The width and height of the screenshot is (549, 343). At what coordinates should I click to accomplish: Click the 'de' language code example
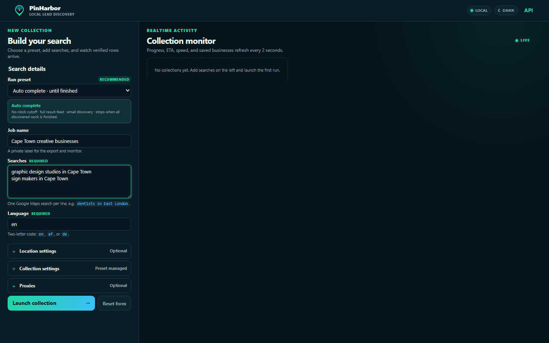[x=65, y=234]
